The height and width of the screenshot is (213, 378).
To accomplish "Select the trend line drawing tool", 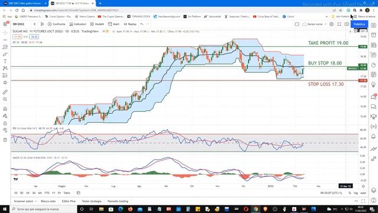I will (x=5, y=40).
